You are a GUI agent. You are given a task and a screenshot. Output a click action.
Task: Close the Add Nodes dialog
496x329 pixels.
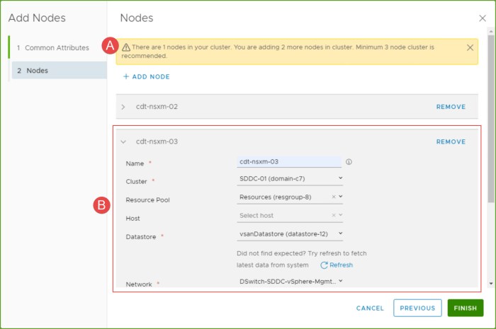coord(482,18)
